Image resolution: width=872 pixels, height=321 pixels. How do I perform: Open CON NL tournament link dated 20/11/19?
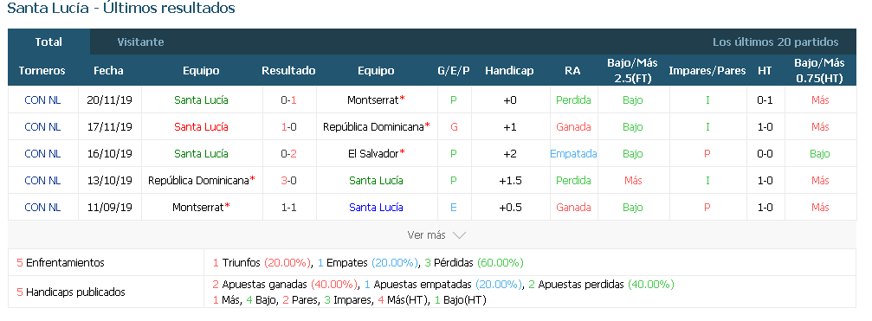coord(42,100)
